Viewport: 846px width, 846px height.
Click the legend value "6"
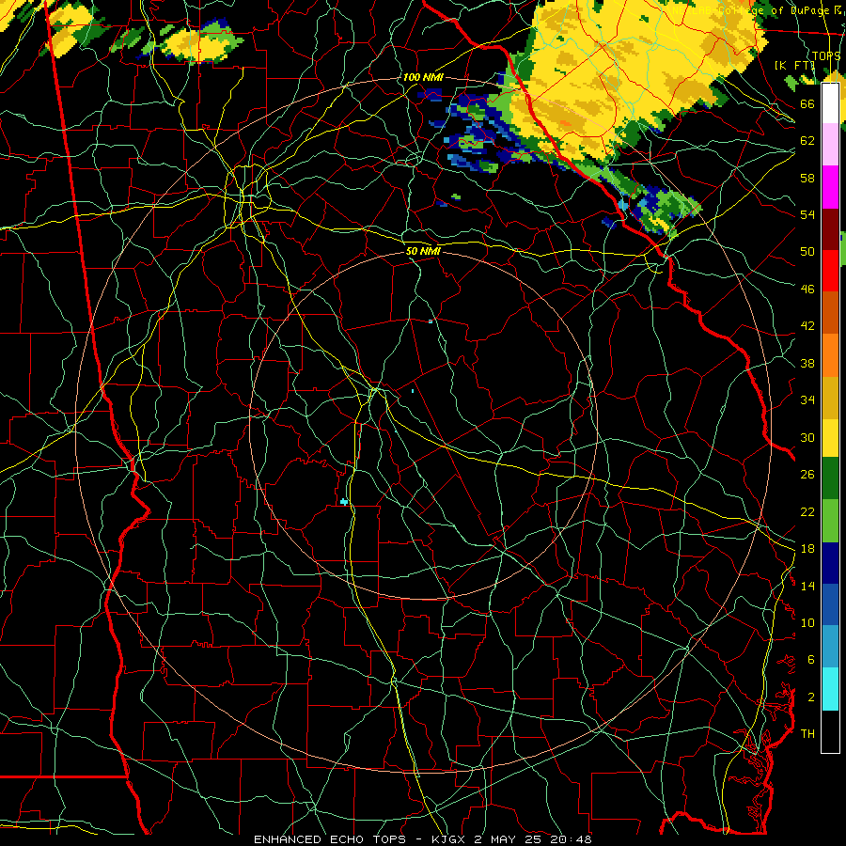(811, 660)
